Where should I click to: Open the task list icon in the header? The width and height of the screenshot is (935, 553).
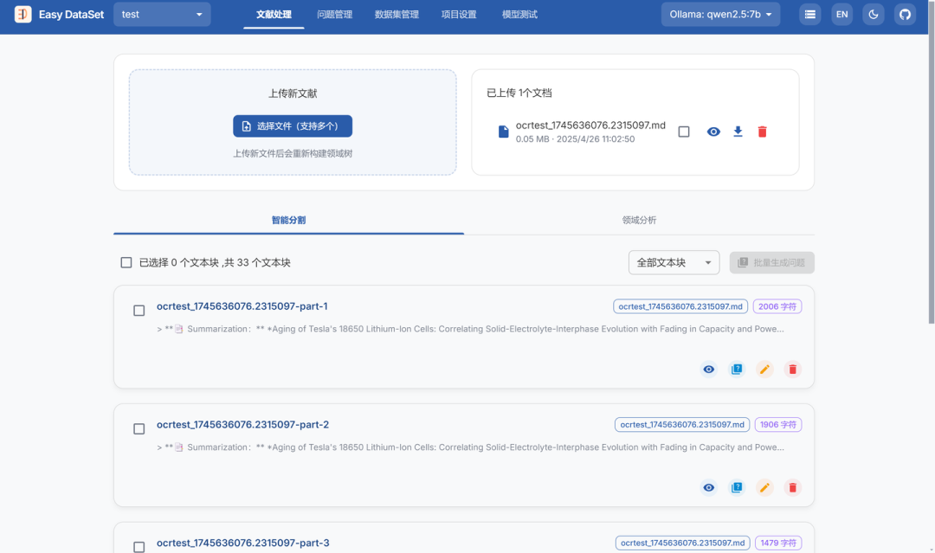pyautogui.click(x=809, y=15)
